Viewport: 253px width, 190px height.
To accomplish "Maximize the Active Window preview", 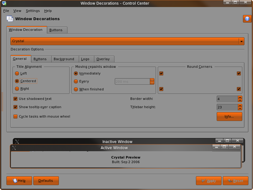I will click(x=224, y=147).
